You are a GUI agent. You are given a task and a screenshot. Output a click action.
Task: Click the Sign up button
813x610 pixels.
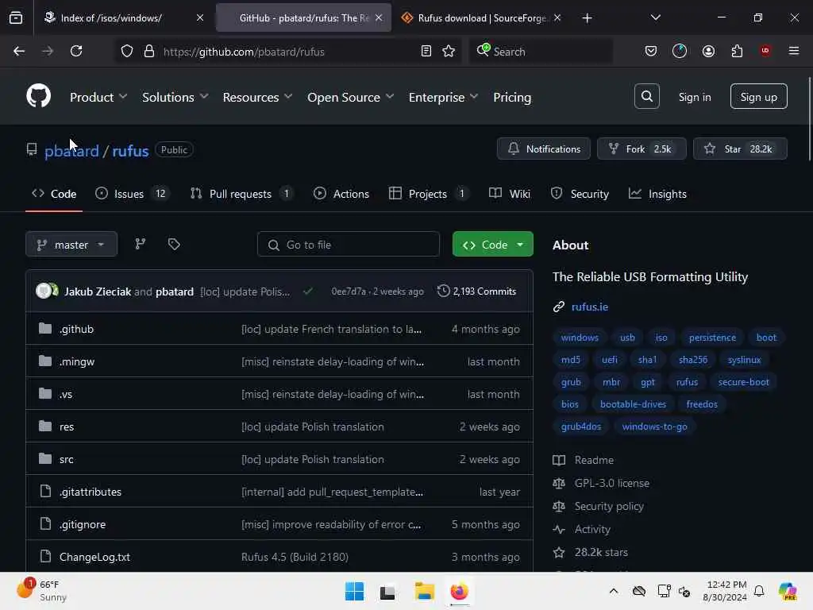point(758,96)
